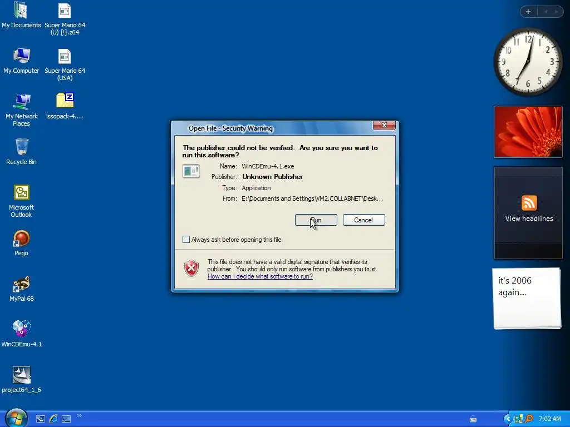Viewport: 570px width, 427px height.
Task: Click the Unknown Publisher text
Action: pyautogui.click(x=272, y=177)
